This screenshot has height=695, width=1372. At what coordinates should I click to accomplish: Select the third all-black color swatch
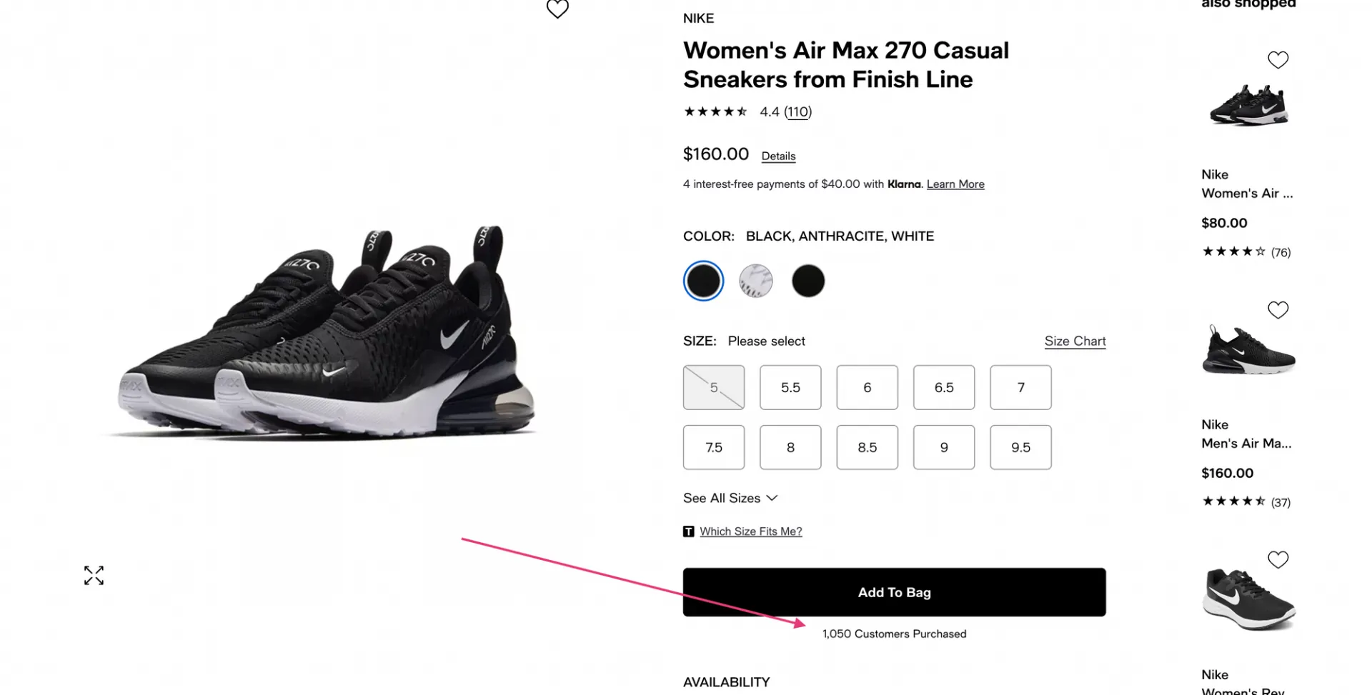pyautogui.click(x=808, y=281)
